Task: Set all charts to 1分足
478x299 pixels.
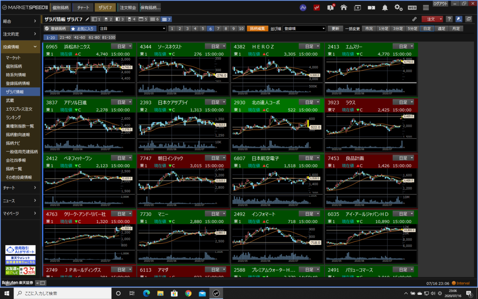Action: (383, 29)
